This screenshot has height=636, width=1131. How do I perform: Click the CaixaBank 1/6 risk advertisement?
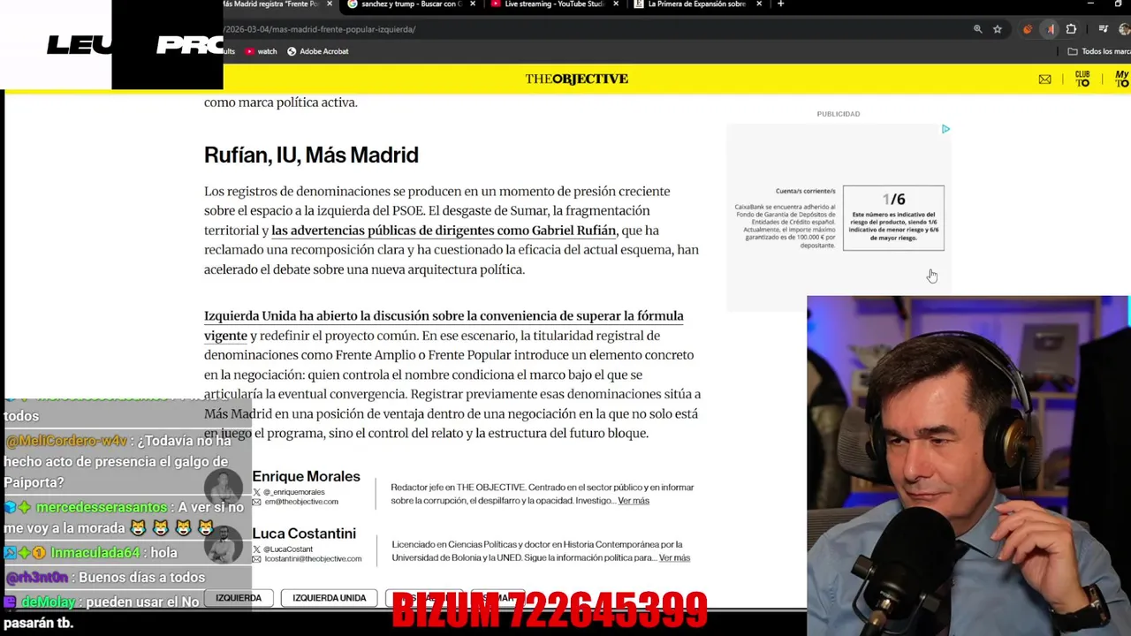[x=839, y=217]
